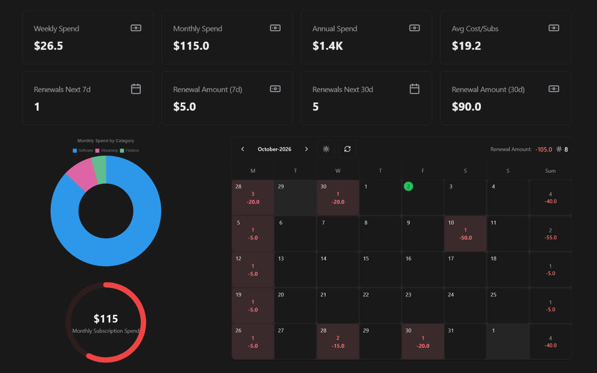
Task: Select highlighted today date 2 in calendar
Action: 408,186
